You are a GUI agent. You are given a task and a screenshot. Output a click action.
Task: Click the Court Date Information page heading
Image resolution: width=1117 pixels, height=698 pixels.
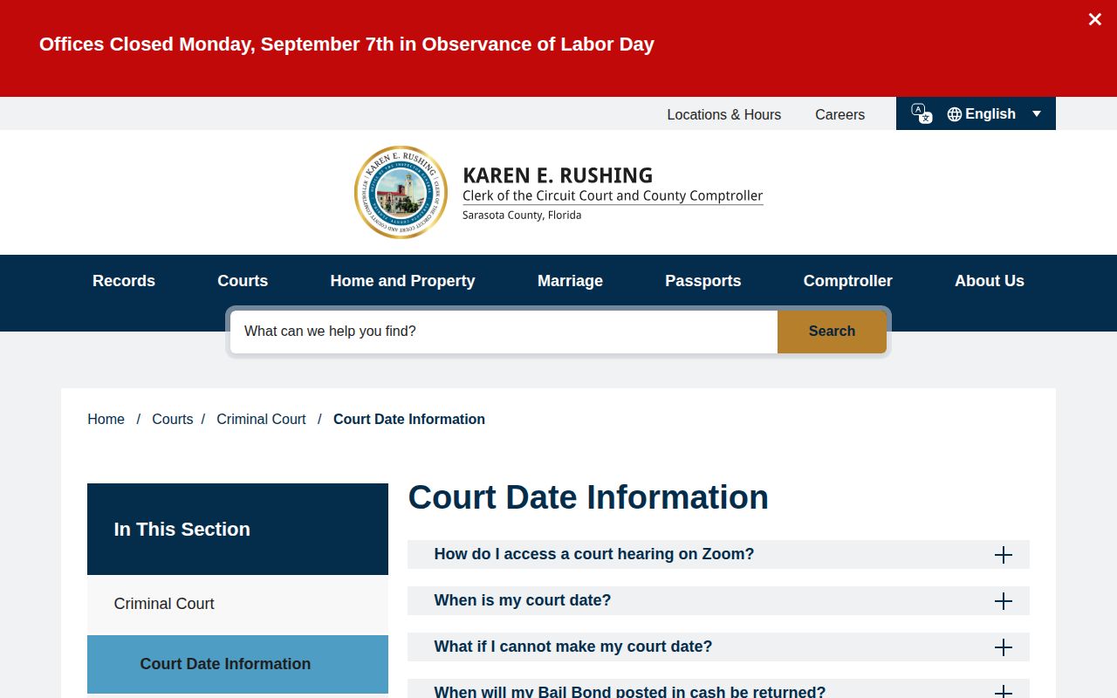point(588,497)
